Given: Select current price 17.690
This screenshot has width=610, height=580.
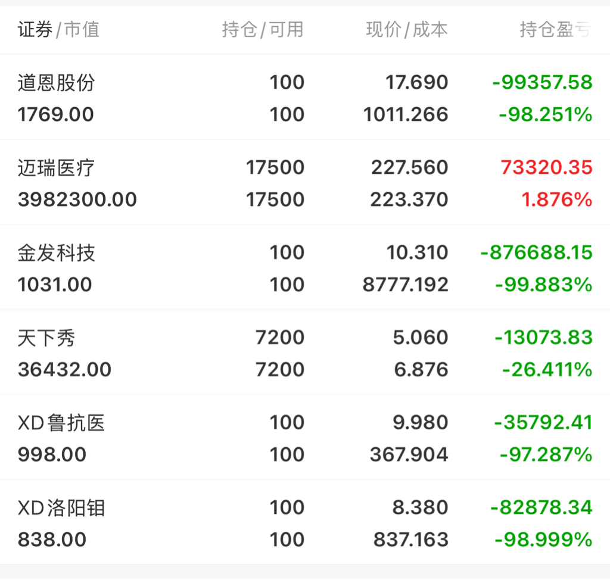Looking at the screenshot, I should 416,82.
